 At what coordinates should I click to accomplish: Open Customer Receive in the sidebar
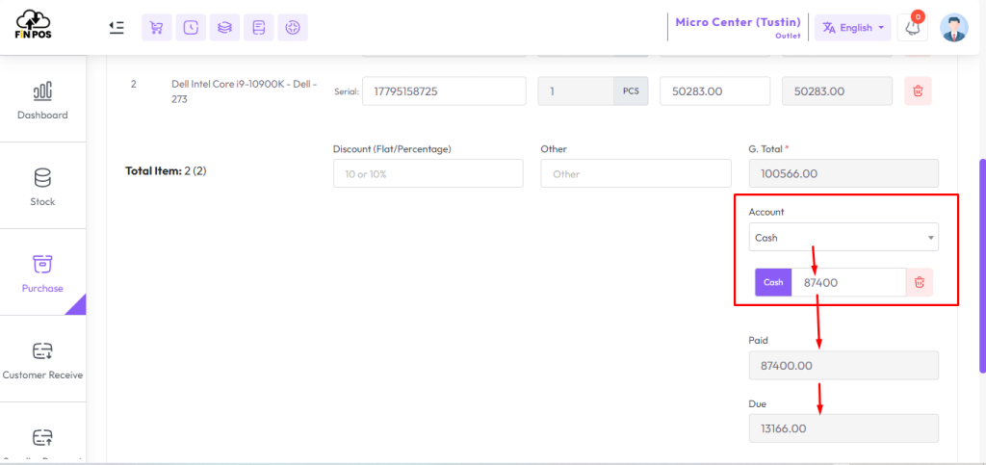[42, 359]
